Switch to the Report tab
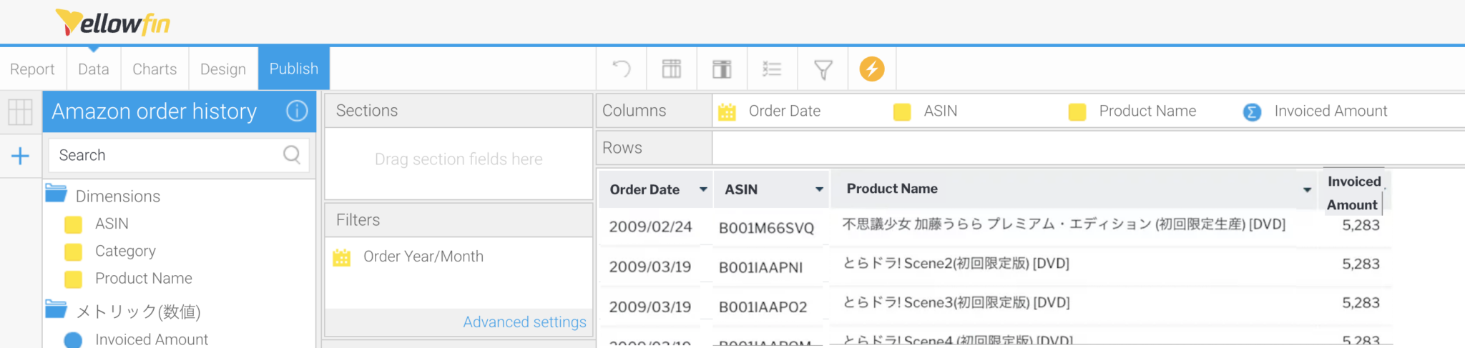The width and height of the screenshot is (1465, 348). pyautogui.click(x=32, y=69)
